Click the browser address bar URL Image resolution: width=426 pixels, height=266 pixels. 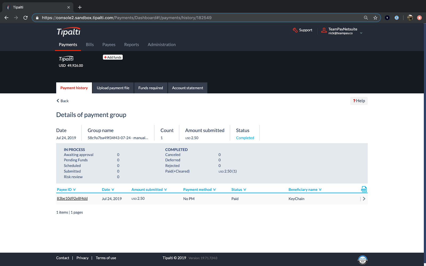[x=127, y=18]
